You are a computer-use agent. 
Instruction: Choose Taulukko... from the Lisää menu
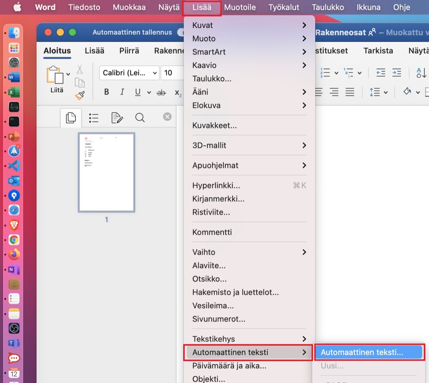tap(249, 79)
